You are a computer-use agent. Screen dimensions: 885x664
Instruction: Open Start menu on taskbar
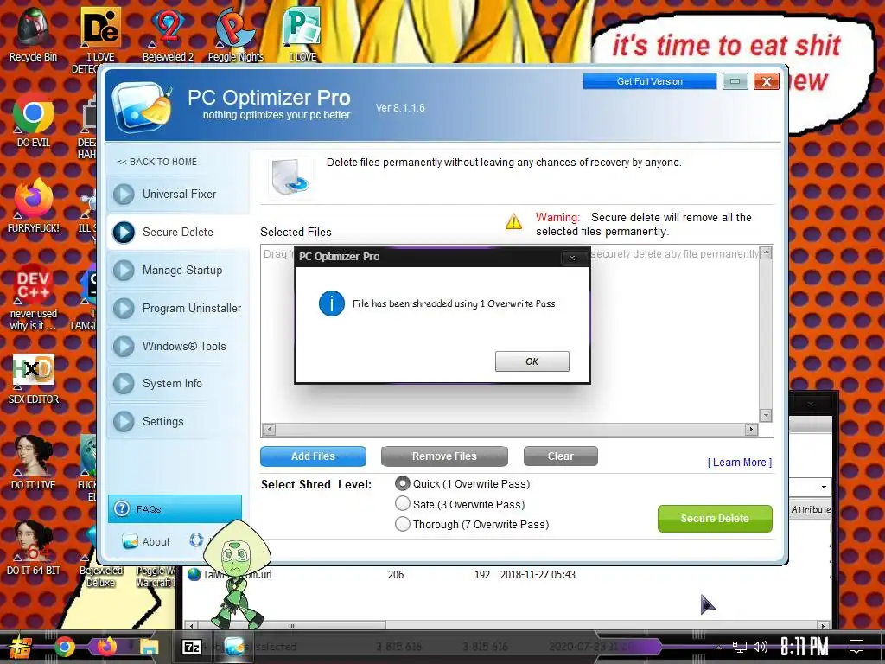click(x=19, y=647)
